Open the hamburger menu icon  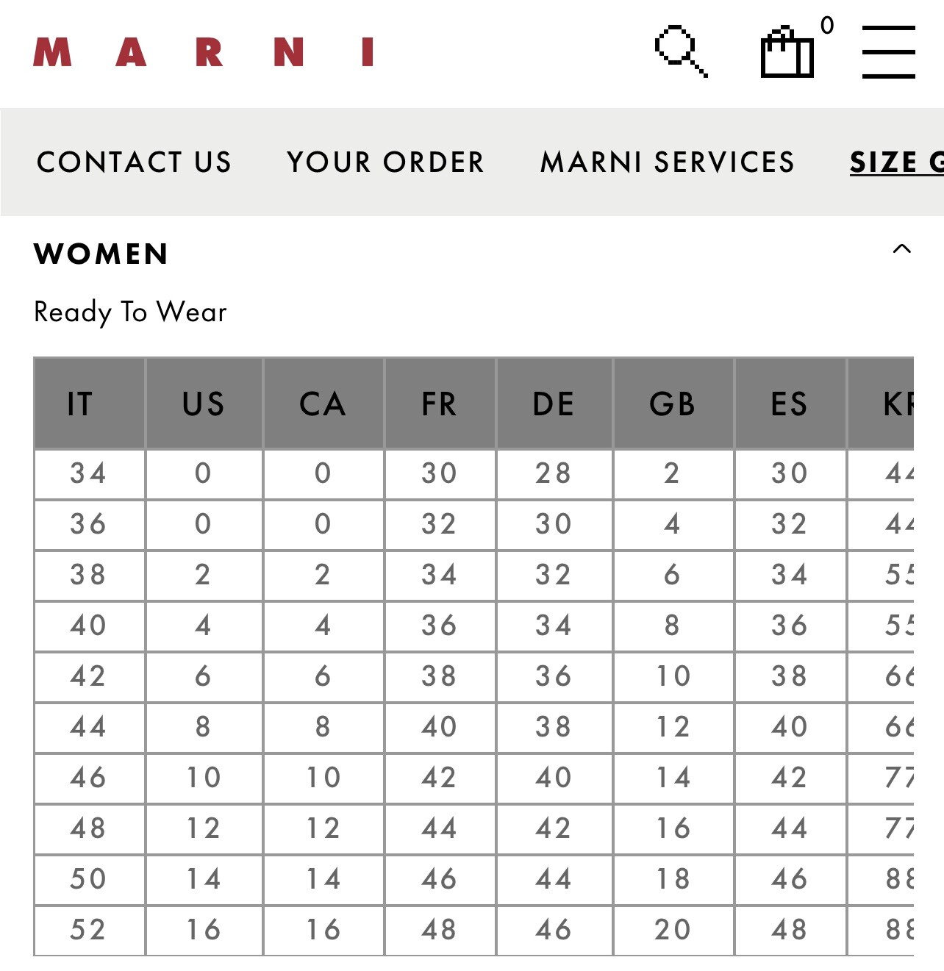[x=888, y=51]
